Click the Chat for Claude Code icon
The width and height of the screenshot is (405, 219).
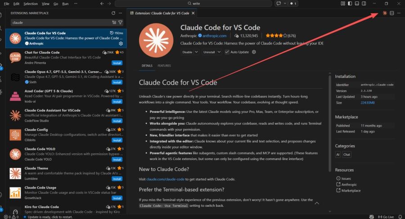[15, 58]
